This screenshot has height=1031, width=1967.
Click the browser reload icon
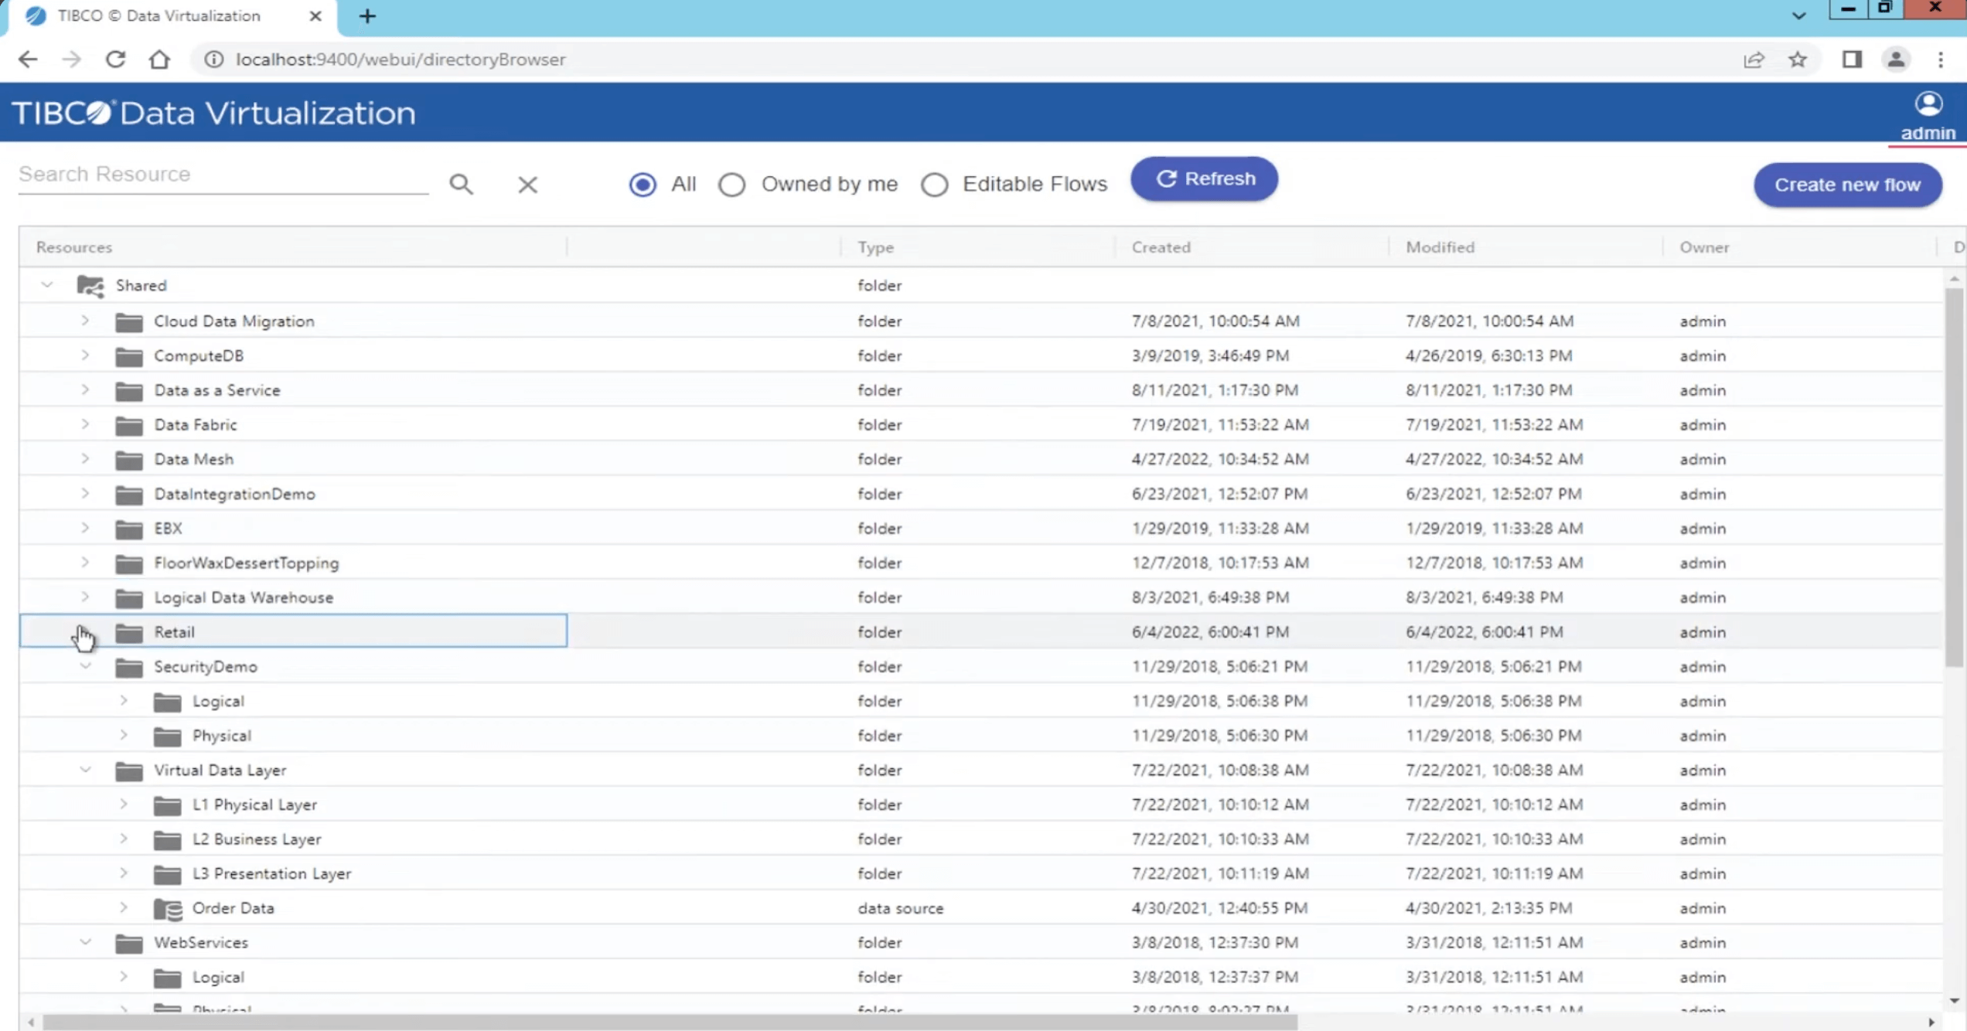(115, 60)
